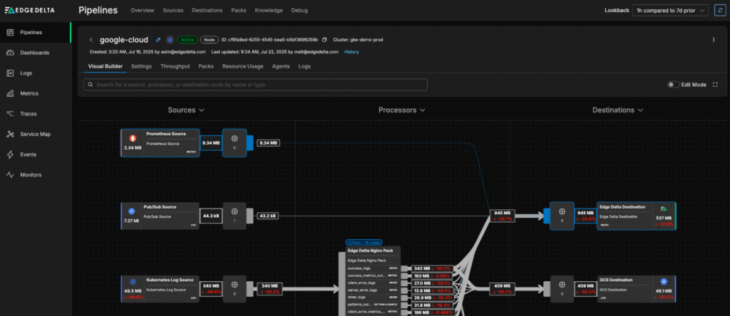This screenshot has width=730, height=316.
Task: Switch to the Throughput tab
Action: click(175, 66)
